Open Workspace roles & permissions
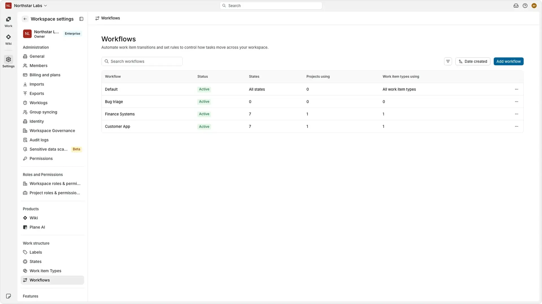 (x=52, y=184)
